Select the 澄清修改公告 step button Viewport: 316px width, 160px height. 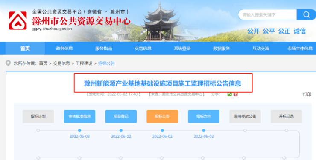(x=245, y=117)
